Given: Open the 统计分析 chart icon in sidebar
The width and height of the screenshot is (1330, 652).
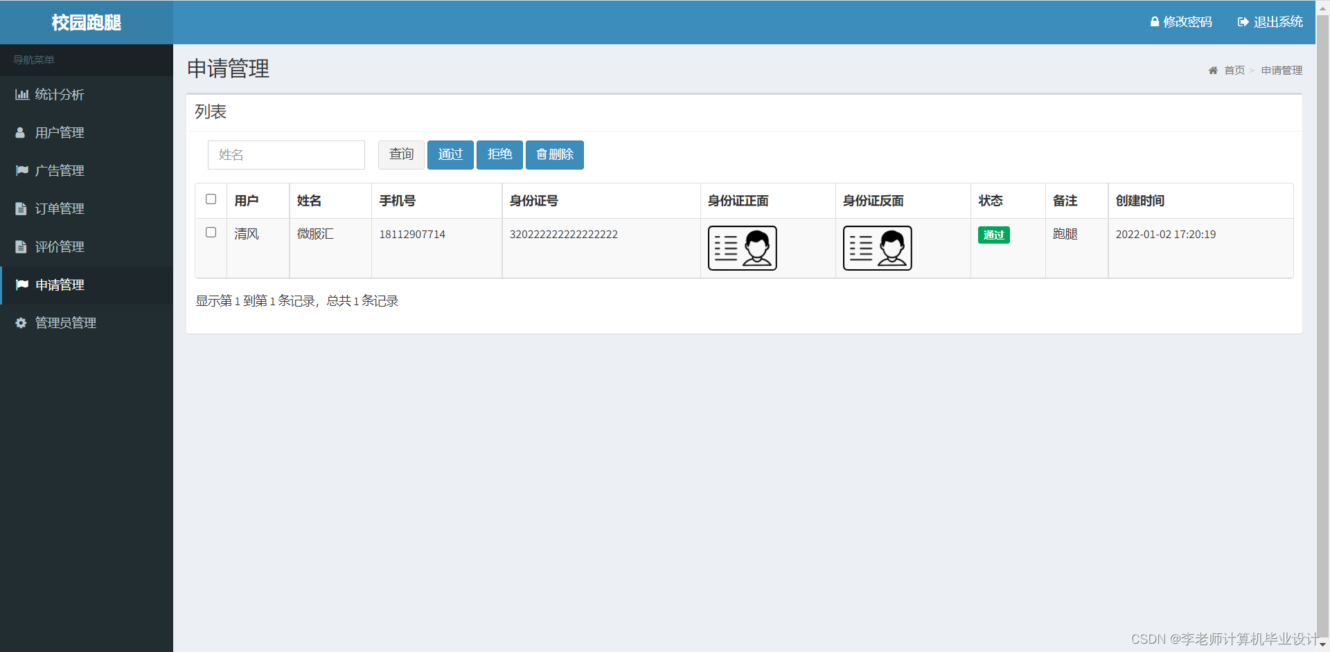Looking at the screenshot, I should (x=21, y=94).
